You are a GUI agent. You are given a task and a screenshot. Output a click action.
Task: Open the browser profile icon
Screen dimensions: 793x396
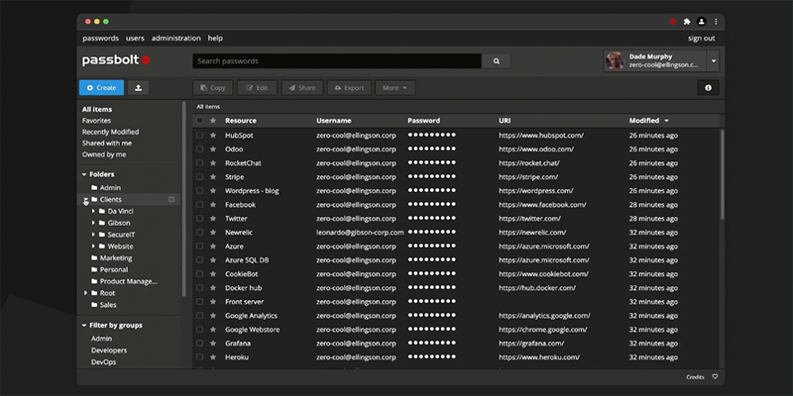click(701, 22)
